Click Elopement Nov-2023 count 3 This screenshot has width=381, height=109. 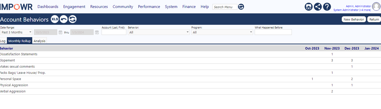(332, 60)
